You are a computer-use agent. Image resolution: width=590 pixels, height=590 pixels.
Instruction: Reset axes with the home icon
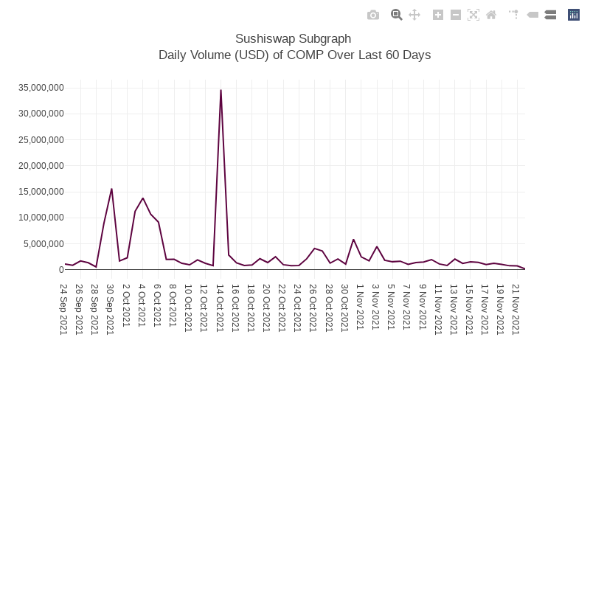tap(491, 15)
